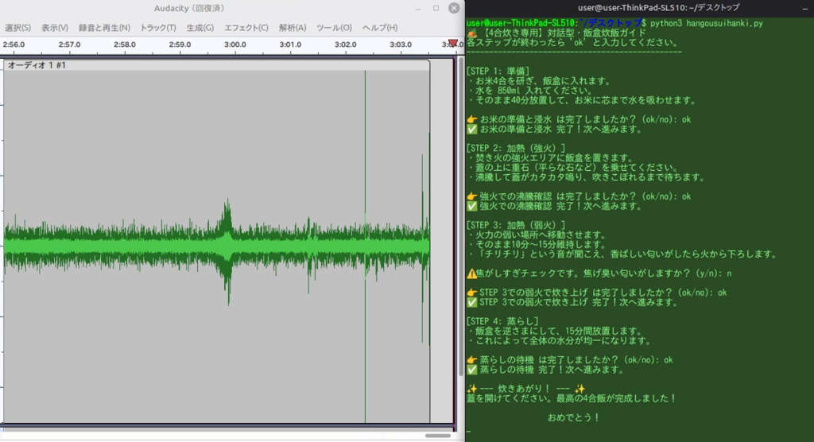
Task: Open the 録音と再生(N) menu
Action: pyautogui.click(x=104, y=28)
